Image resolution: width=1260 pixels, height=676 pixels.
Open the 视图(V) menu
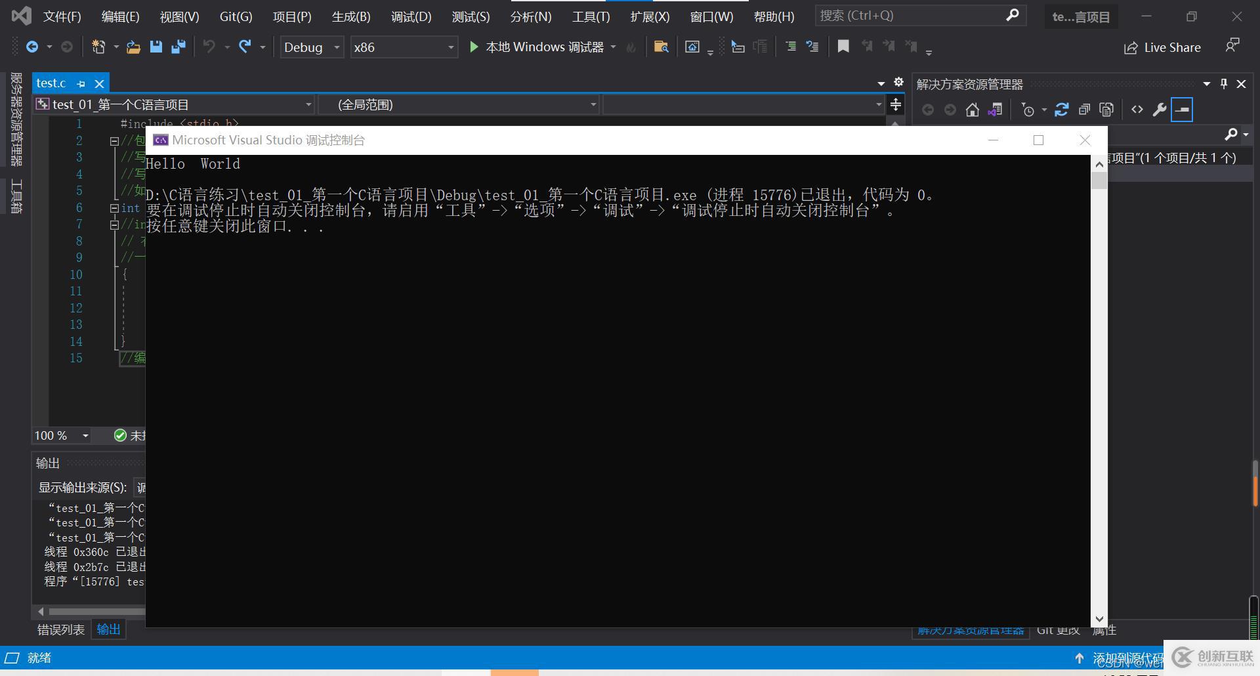(x=179, y=16)
